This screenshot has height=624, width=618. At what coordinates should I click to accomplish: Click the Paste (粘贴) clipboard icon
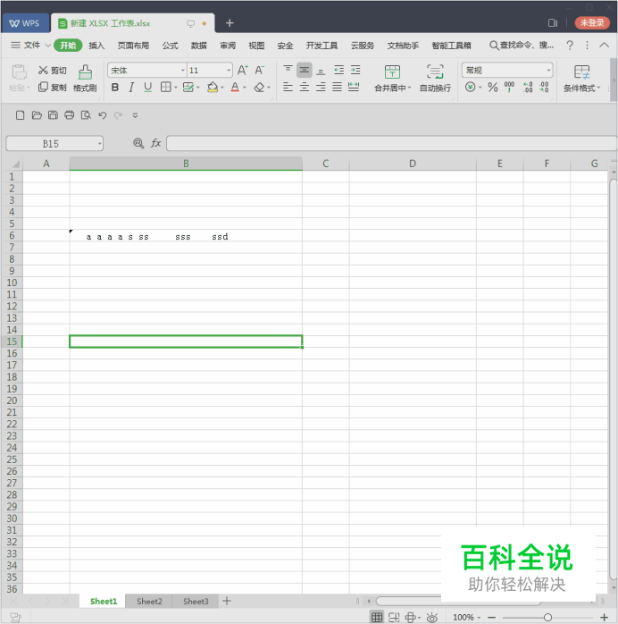point(19,72)
